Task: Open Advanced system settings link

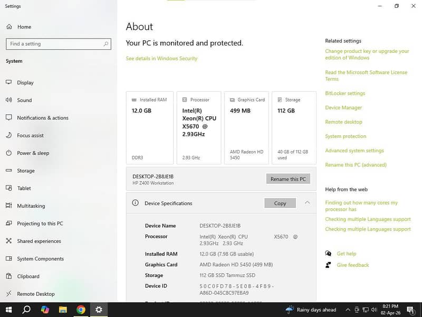Action: click(x=354, y=151)
